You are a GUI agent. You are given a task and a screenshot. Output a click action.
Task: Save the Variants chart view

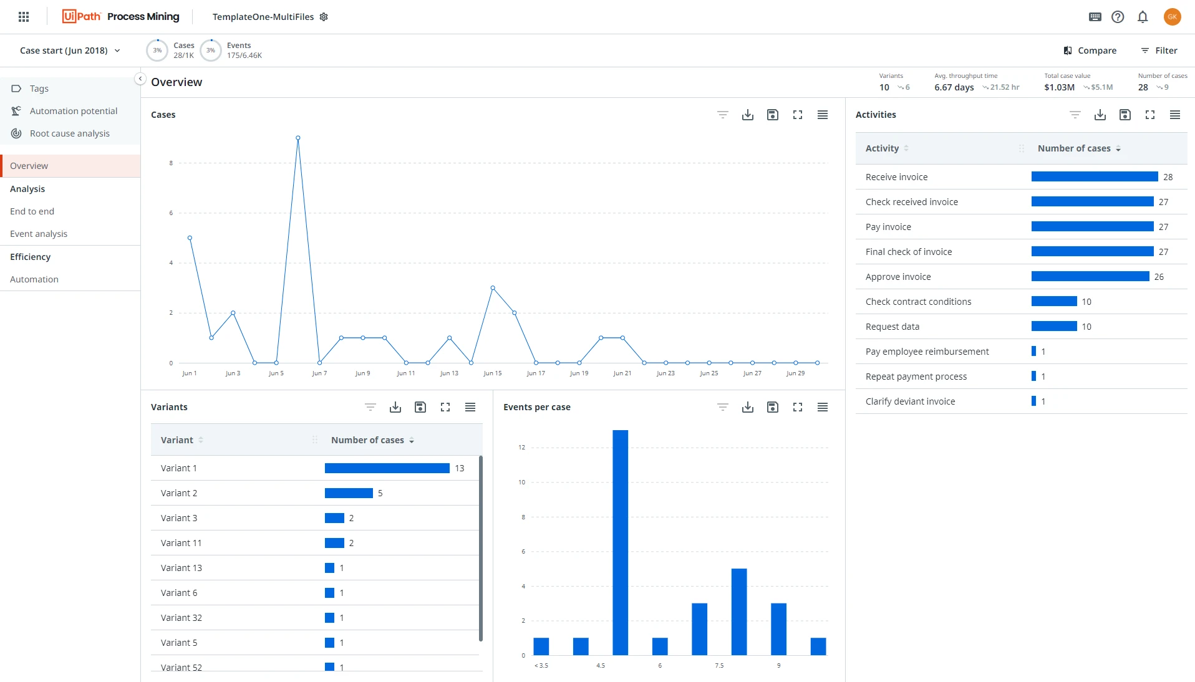pyautogui.click(x=420, y=407)
